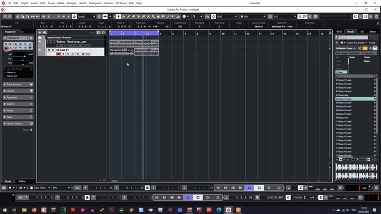This screenshot has height=214, width=381.
Task: Toggle global Read automation R button
Action: (x=58, y=17)
